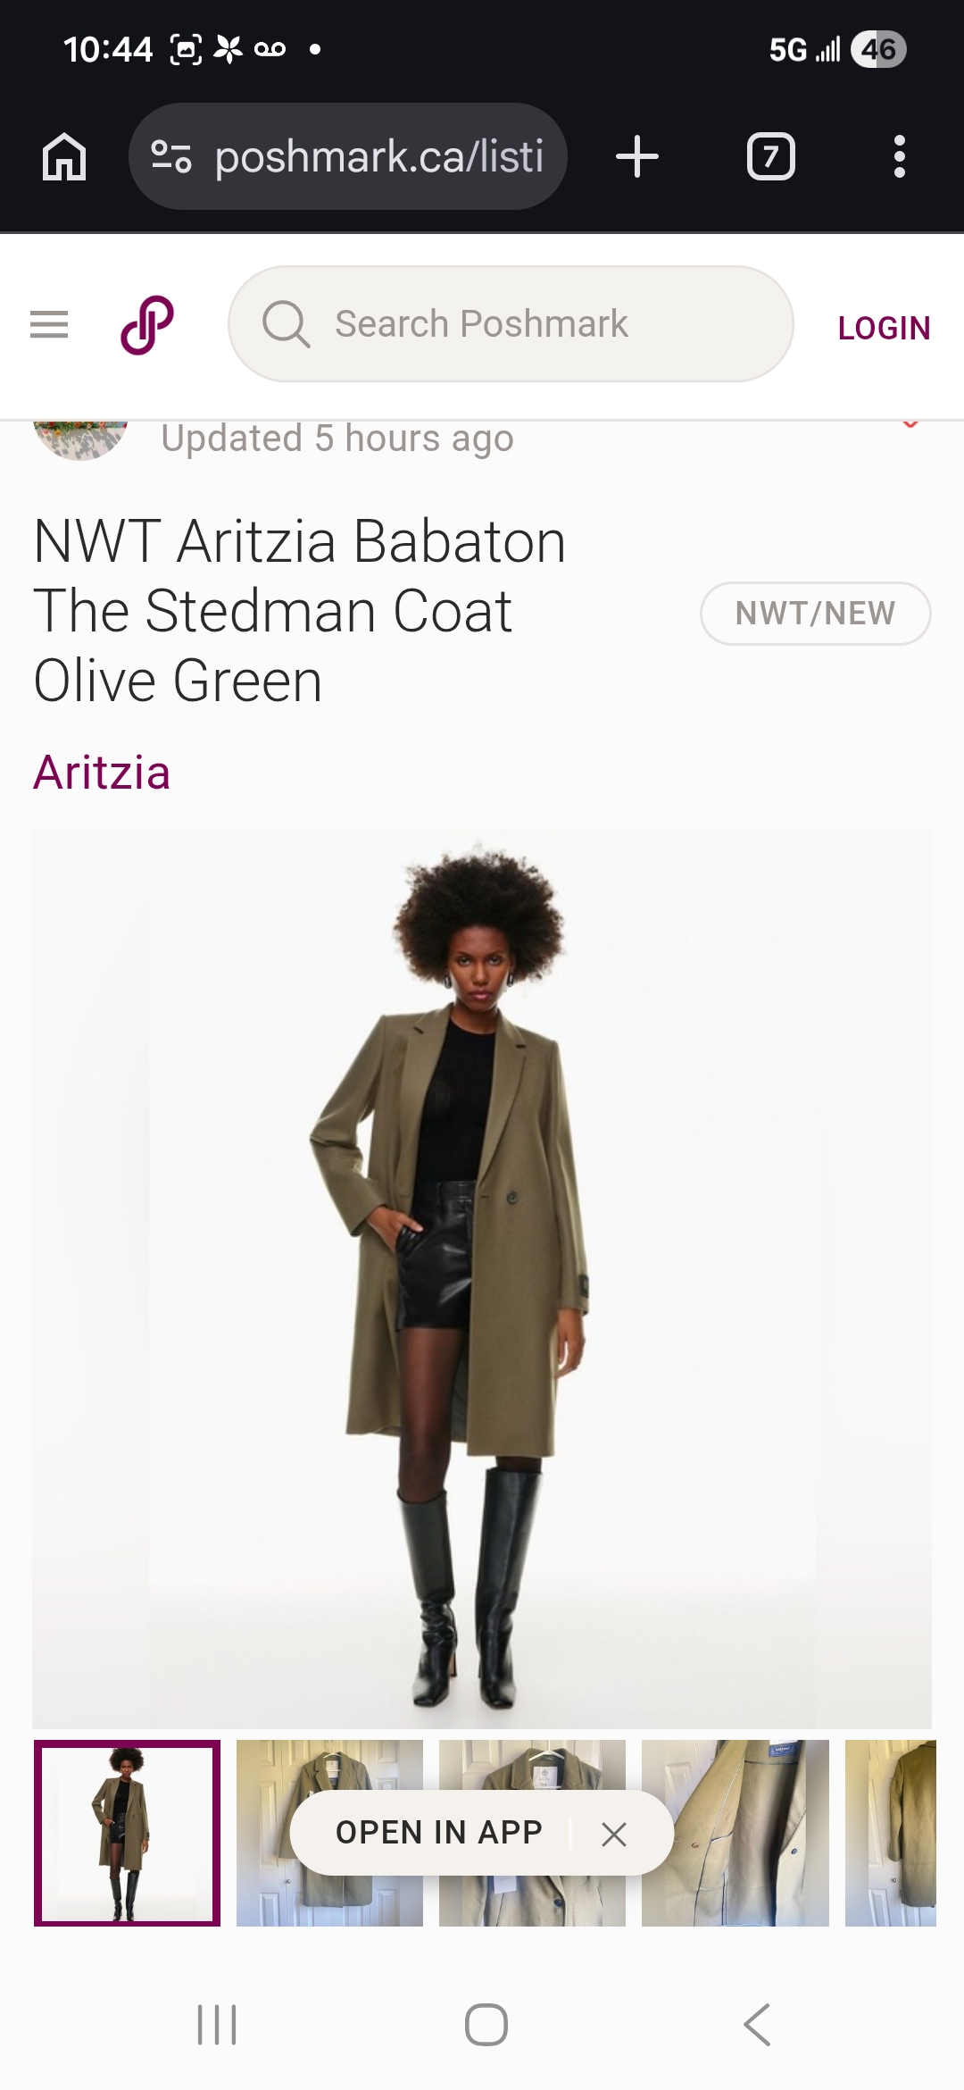Tap the browser home icon
The width and height of the screenshot is (964, 2090).
coord(64,156)
